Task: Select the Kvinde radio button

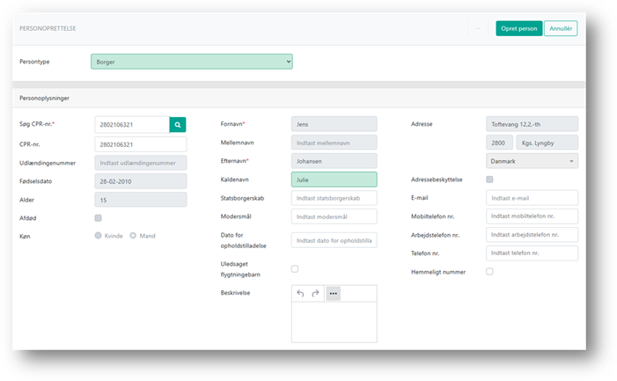Action: click(99, 236)
